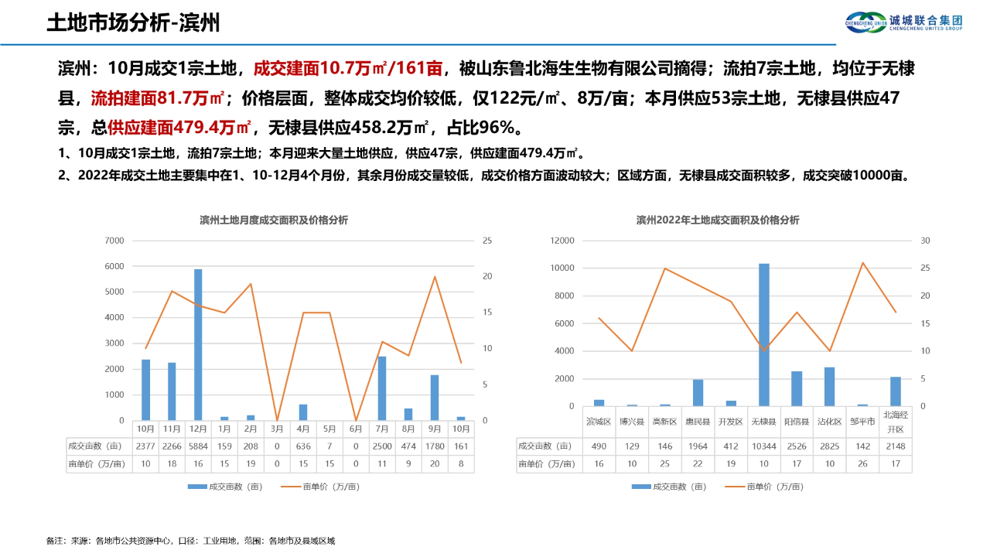Click the 无棣县 tallest bar in right chart
Screen dimensions: 990x557
point(764,333)
